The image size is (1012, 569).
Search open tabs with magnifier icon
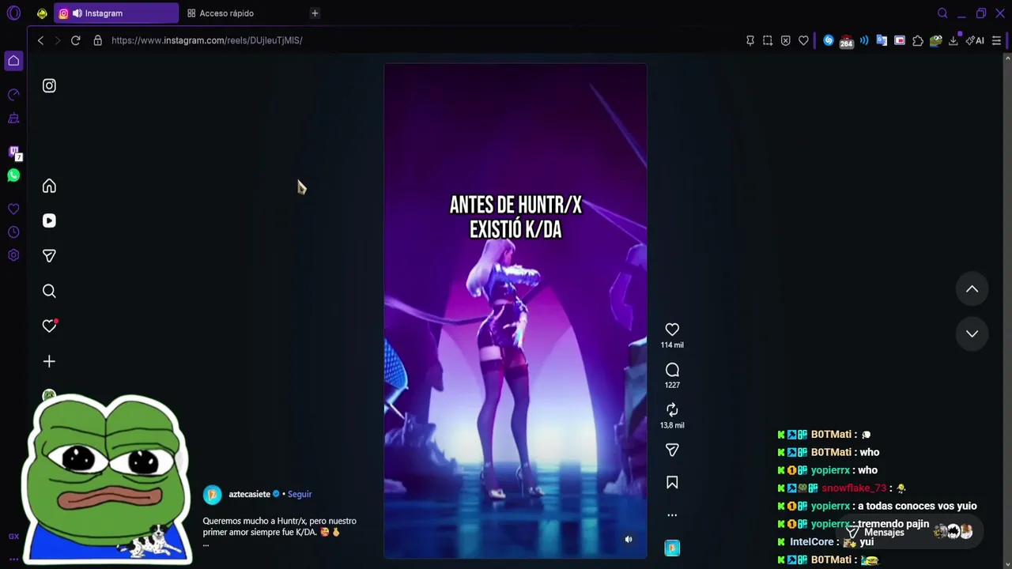coord(942,13)
